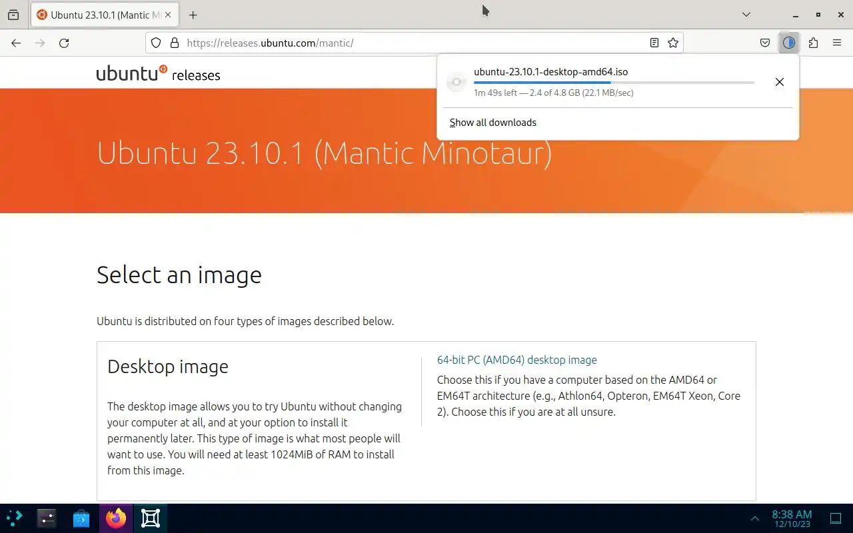The height and width of the screenshot is (533, 853).
Task: Open the terminal from taskbar
Action: point(47,518)
